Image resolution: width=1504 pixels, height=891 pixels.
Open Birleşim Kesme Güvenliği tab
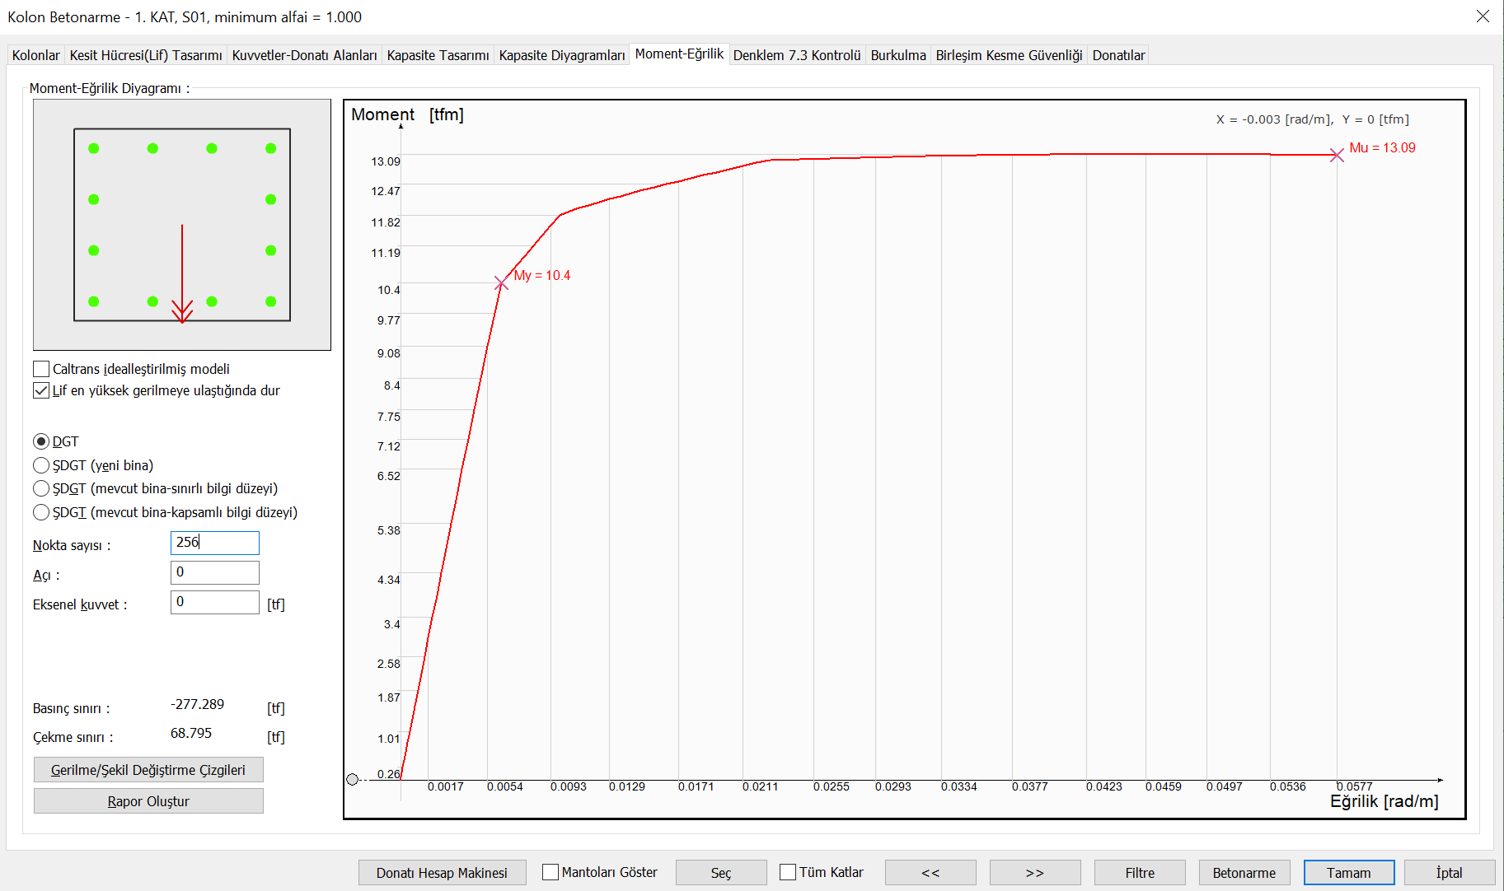[1009, 55]
